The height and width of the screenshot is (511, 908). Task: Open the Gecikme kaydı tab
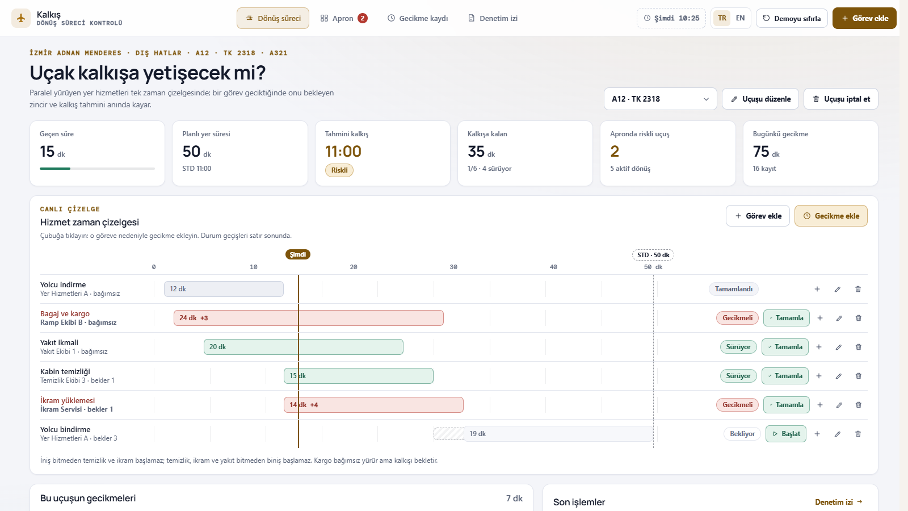[418, 18]
